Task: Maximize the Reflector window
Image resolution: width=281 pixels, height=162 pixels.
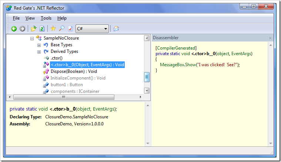Action: 253,7
